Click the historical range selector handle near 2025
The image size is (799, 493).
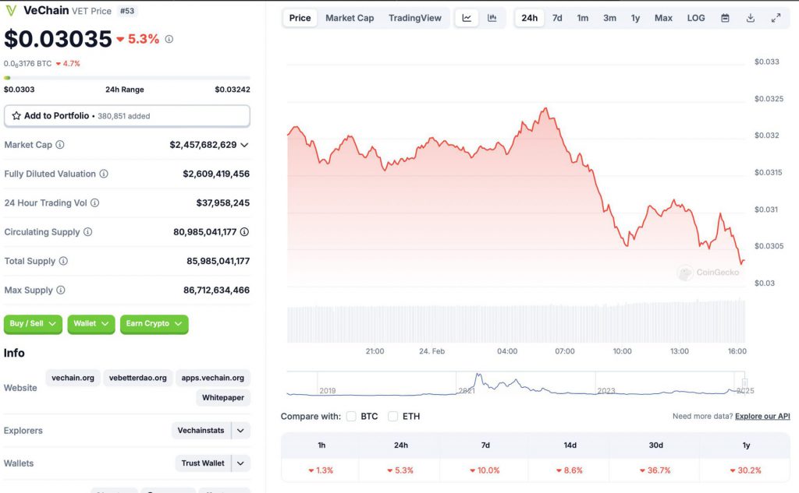pyautogui.click(x=744, y=382)
